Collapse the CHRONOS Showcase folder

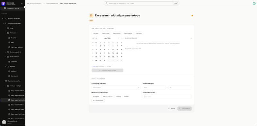coord(2,19)
